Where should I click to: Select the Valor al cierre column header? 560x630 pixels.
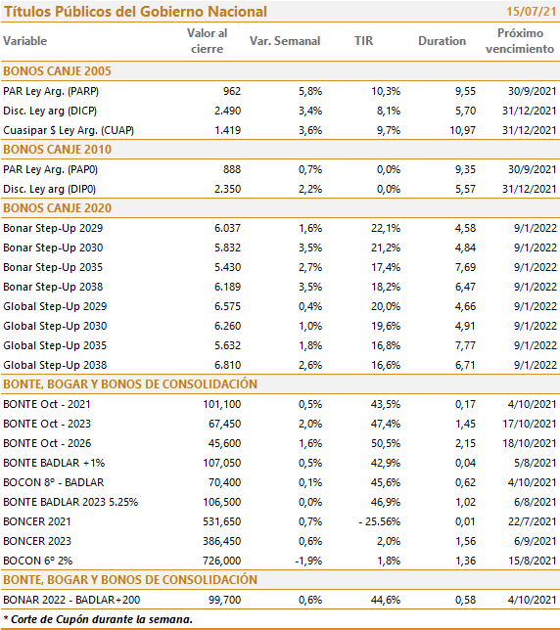click(207, 41)
